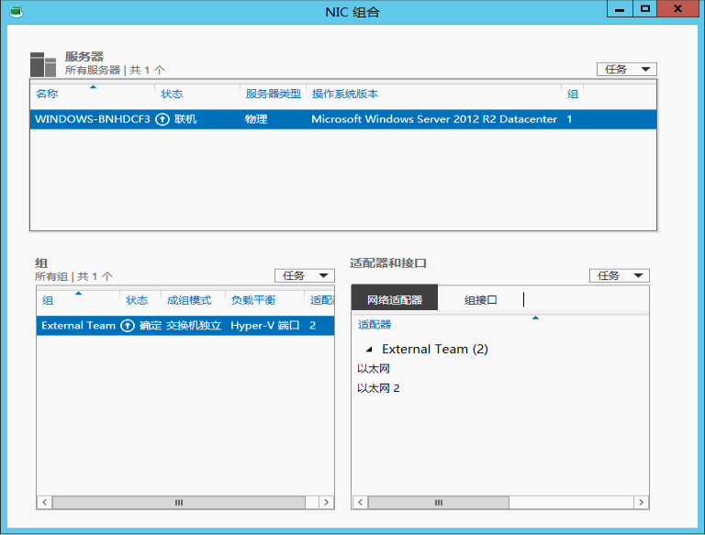Viewport: 705px width, 535px height.
Task: Switch to the 组接口 tab
Action: click(481, 299)
